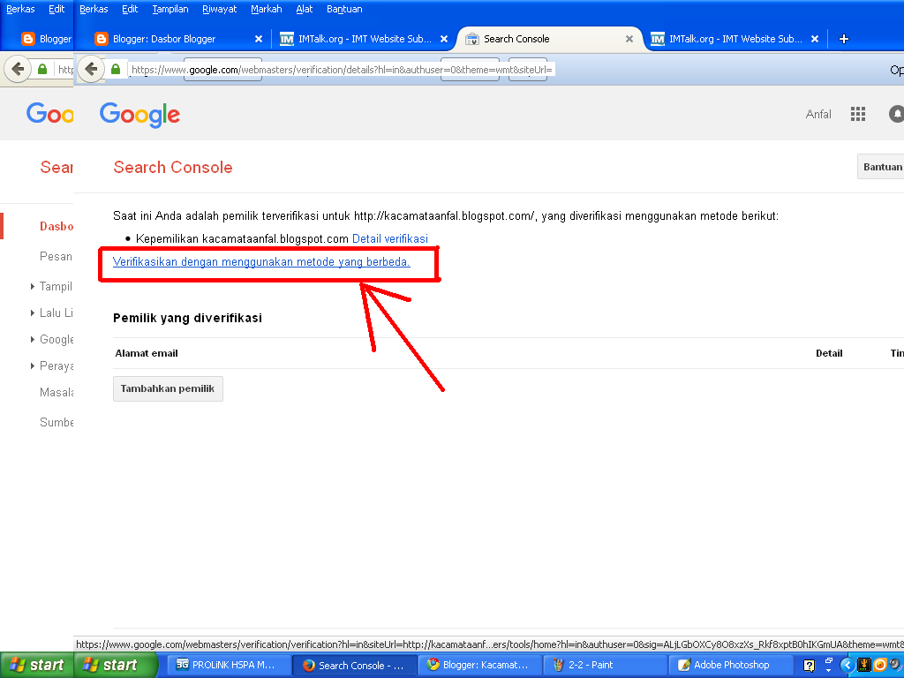Click the 3G PROLiNK icon in taskbar
904x678 pixels.
pos(182,664)
